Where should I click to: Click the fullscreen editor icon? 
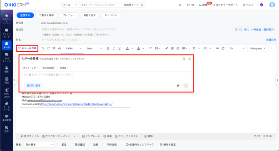pos(223,48)
